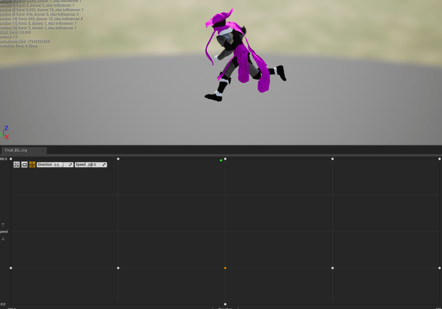The width and height of the screenshot is (442, 309).
Task: Click the Direction value field
Action: pyautogui.click(x=57, y=165)
